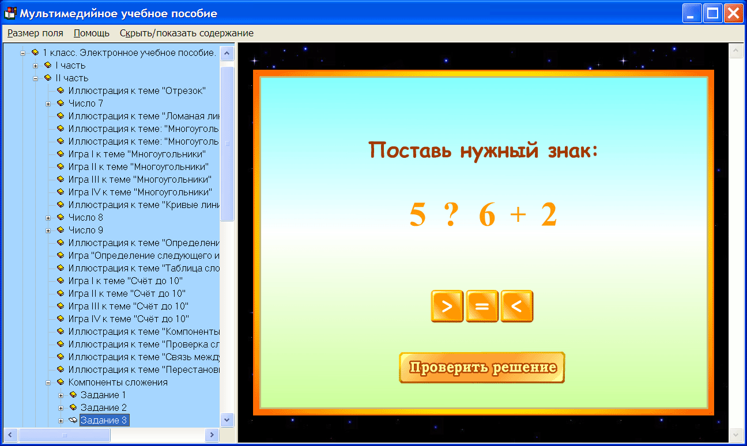Choose the 'больше' (>) answer sign
747x446 pixels.
447,306
